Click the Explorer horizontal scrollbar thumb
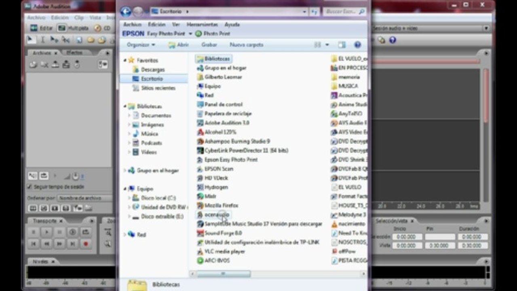The width and height of the screenshot is (517, 291). point(223,274)
